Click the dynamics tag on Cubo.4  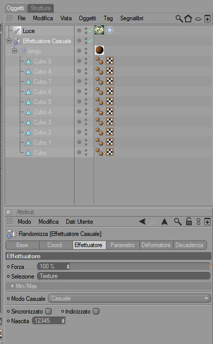click(x=99, y=111)
